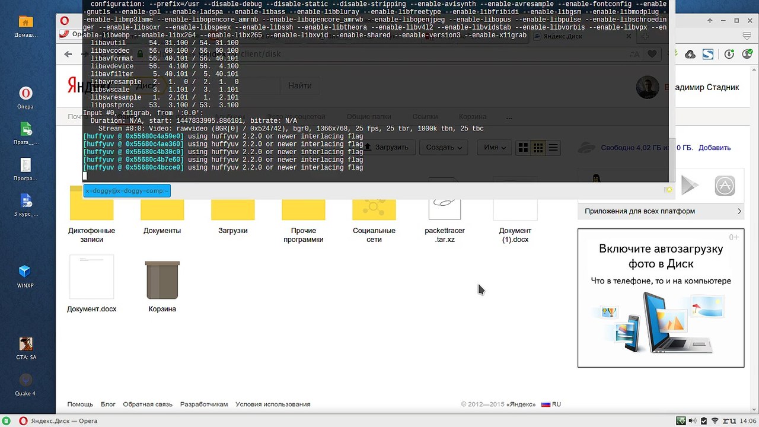The image size is (759, 427).
Task: Click the 14:06 clock in the taskbar
Action: 748,421
